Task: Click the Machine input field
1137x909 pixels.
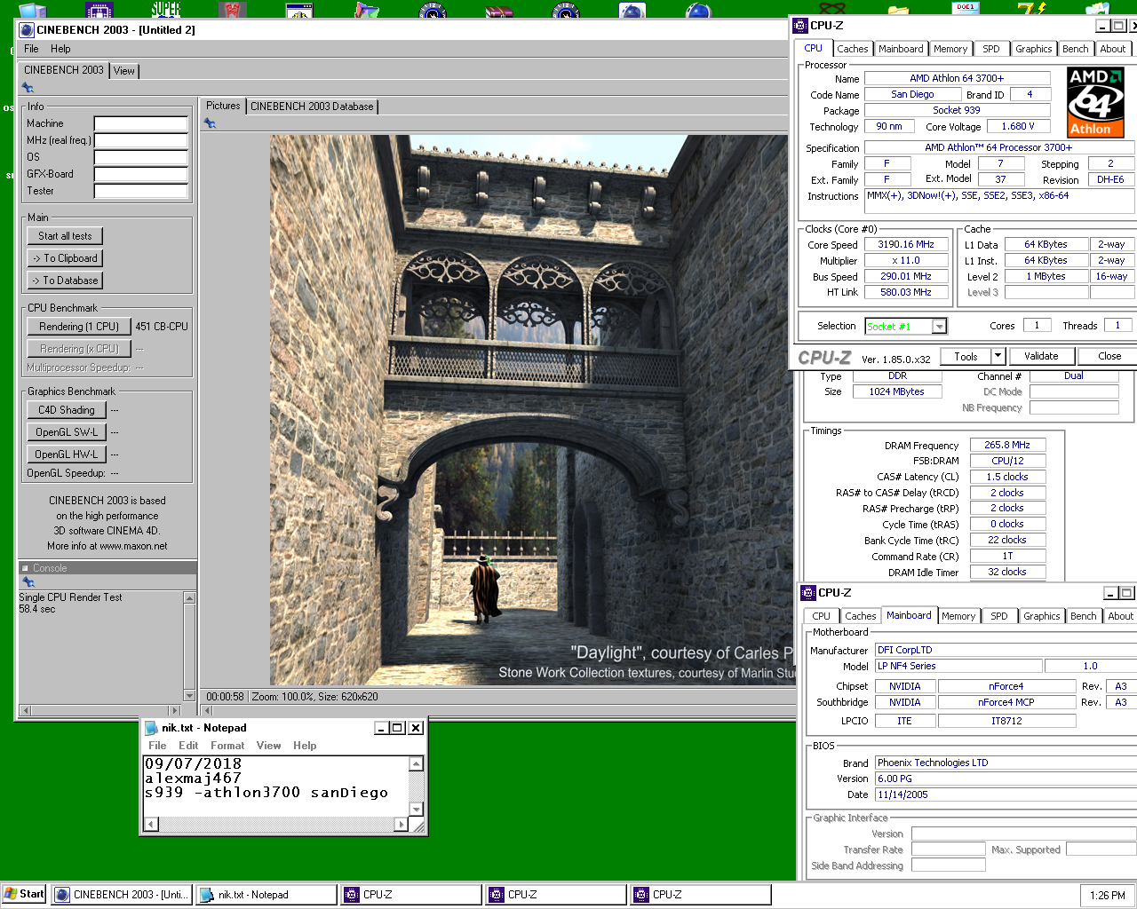Action: click(141, 123)
